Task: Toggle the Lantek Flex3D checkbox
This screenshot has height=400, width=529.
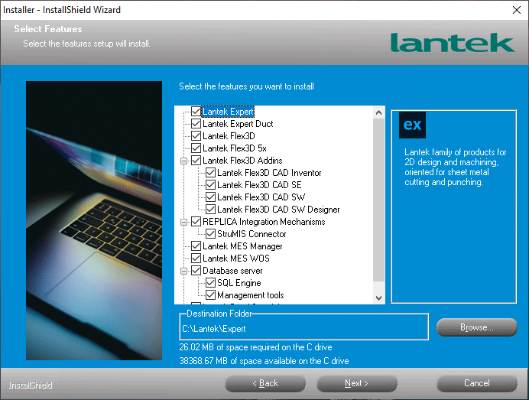Action: coord(196,135)
